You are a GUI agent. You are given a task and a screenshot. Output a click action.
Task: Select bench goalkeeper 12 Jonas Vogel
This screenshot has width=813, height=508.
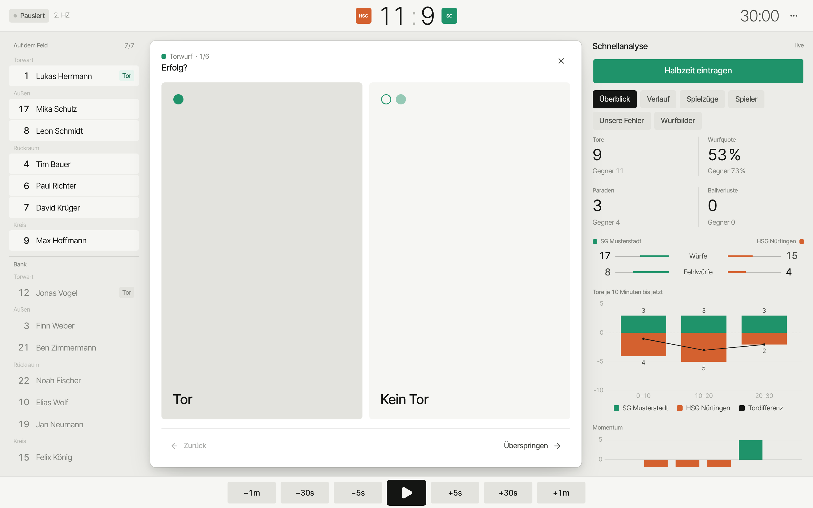(x=74, y=293)
